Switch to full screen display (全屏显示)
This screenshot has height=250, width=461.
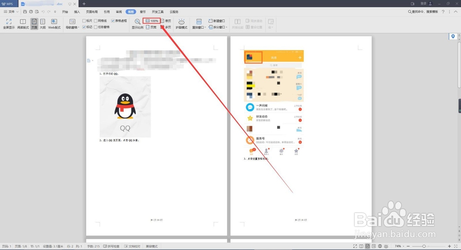click(x=9, y=24)
